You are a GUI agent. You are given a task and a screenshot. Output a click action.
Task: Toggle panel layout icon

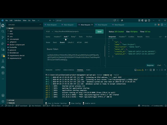point(146,20)
